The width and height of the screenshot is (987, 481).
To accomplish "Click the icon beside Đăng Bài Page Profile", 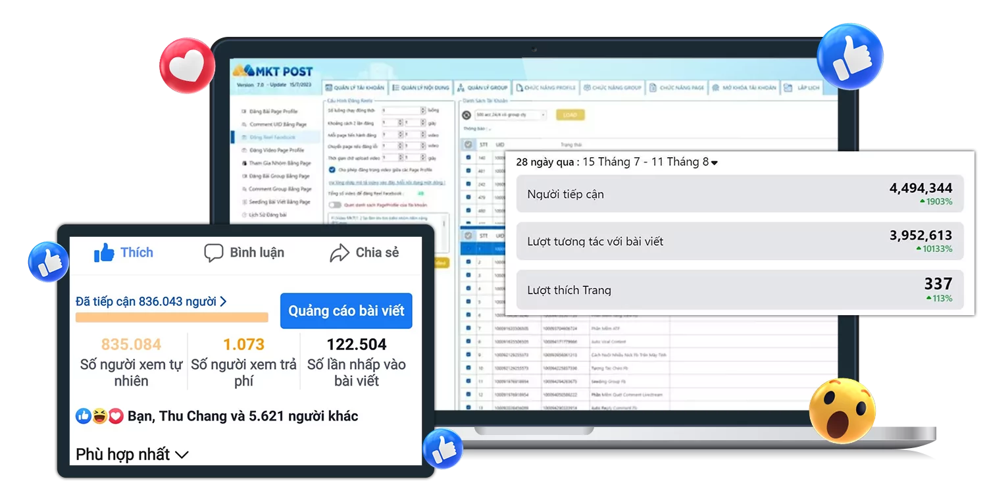I will coord(244,112).
